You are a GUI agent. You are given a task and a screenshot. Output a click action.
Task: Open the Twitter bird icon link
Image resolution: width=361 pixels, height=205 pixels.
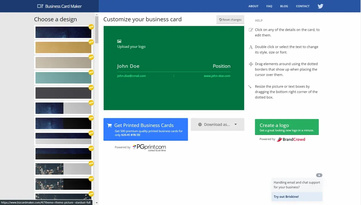320,6
